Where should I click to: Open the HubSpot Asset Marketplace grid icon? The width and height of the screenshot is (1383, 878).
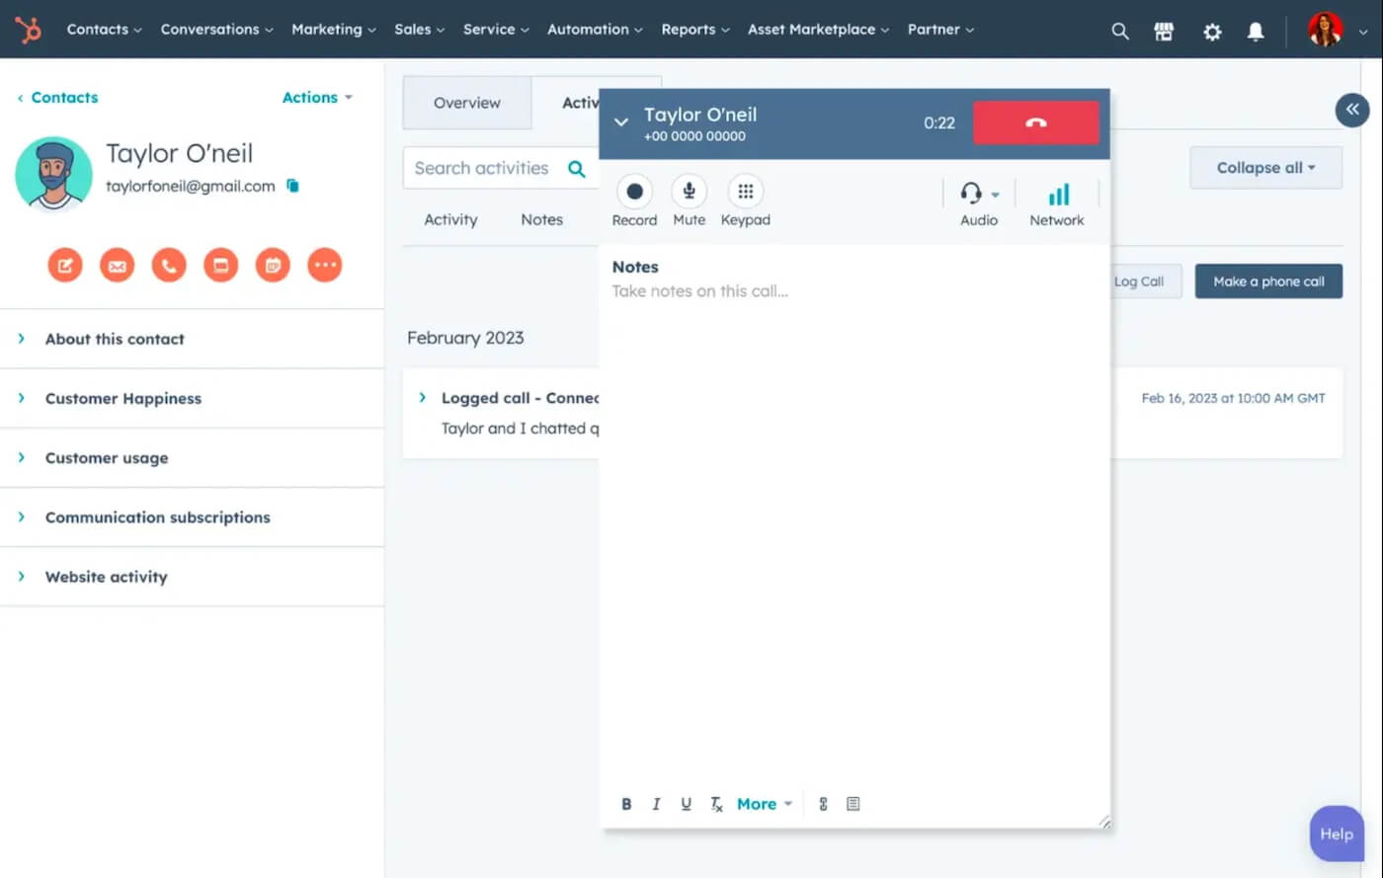tap(1164, 31)
